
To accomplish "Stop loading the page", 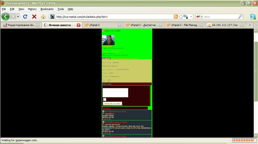I will (34, 17).
